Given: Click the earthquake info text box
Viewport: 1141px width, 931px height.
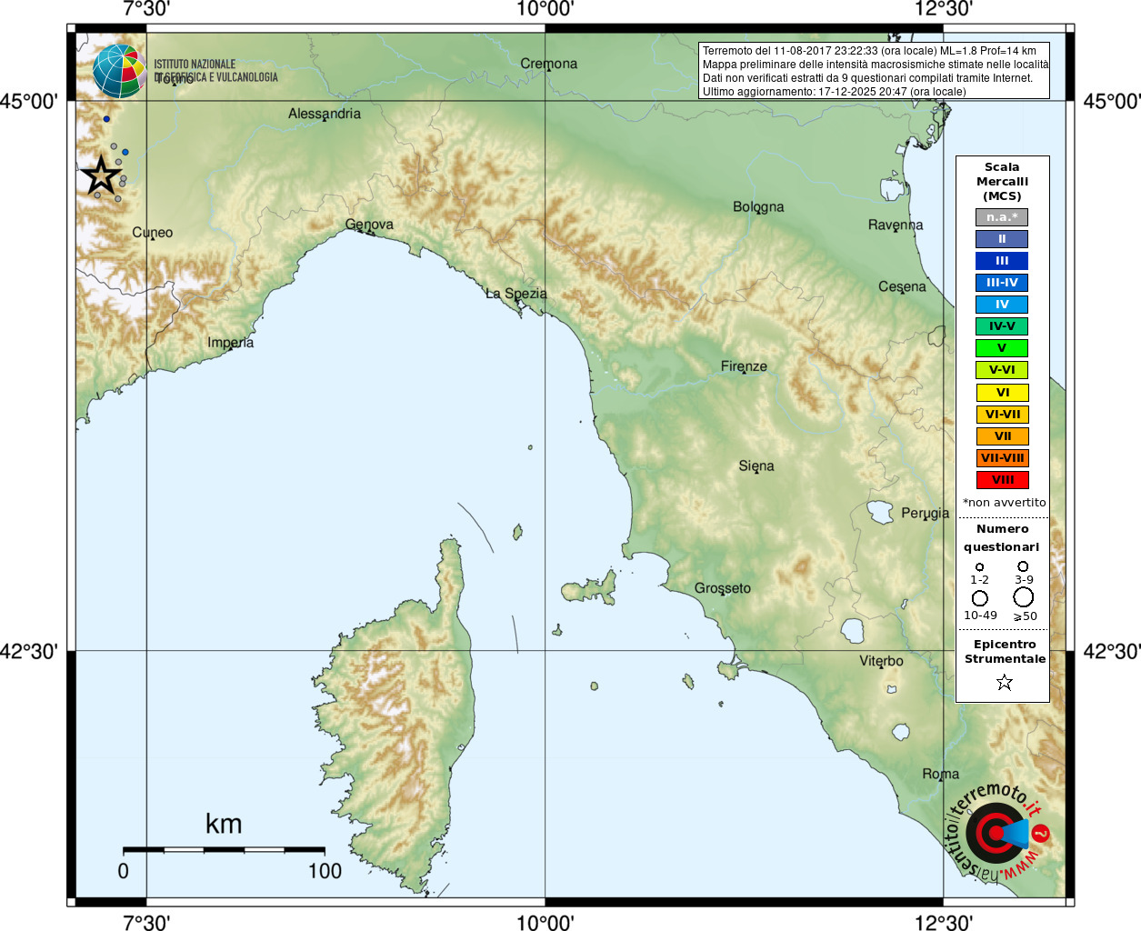Looking at the screenshot, I should [875, 71].
